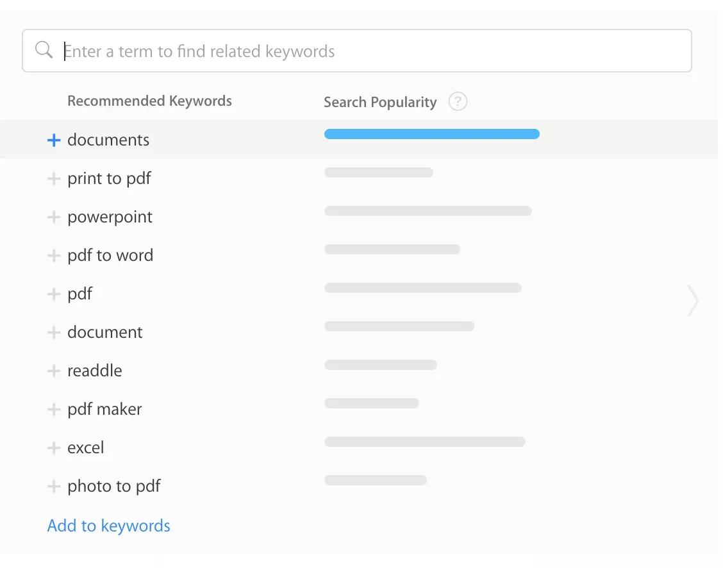Select the pdf maker keyword text

pyautogui.click(x=104, y=410)
